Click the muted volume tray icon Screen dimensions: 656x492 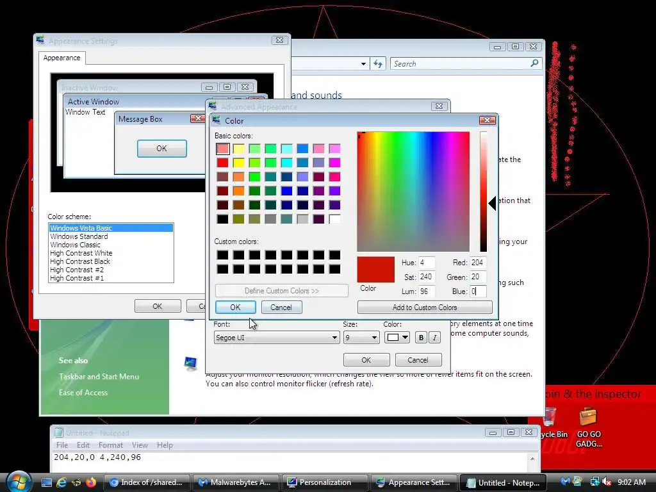(607, 482)
